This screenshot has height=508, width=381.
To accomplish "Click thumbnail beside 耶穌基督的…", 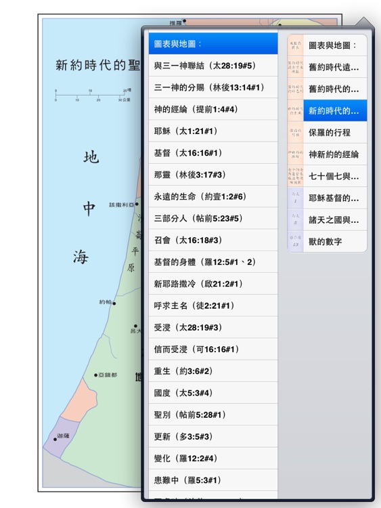I will [x=296, y=198].
